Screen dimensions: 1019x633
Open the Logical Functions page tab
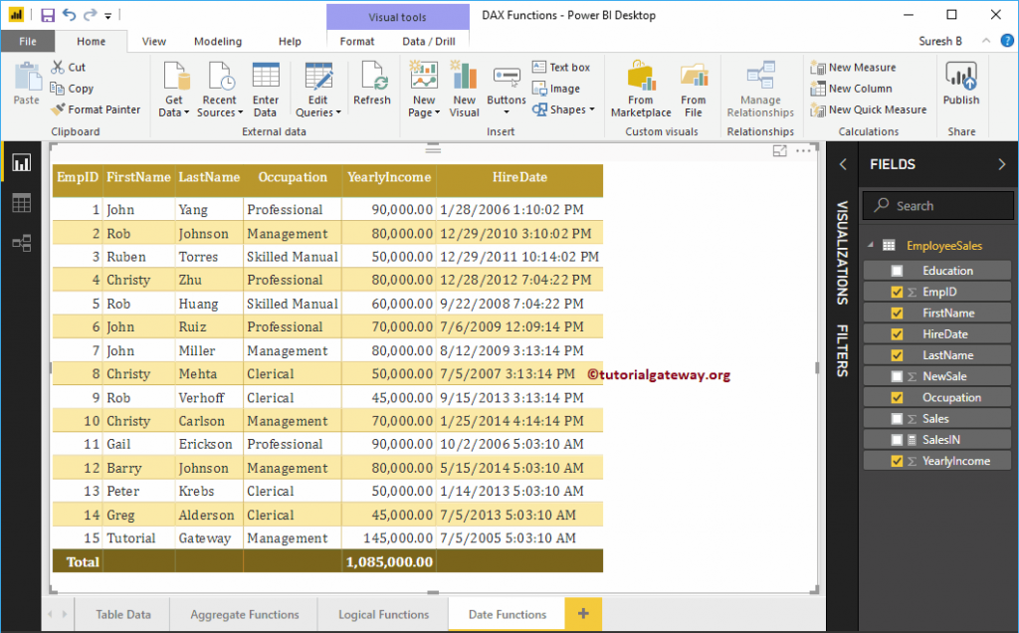382,614
